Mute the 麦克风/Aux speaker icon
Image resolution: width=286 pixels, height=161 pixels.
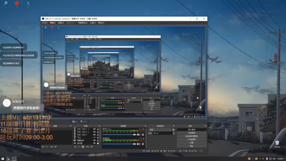139,135
